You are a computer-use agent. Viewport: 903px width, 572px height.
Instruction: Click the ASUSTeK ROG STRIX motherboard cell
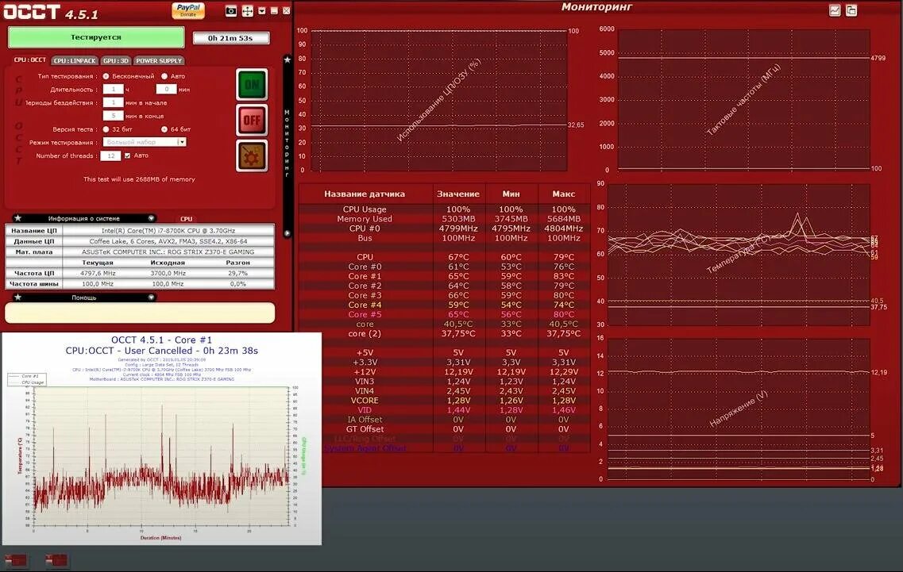click(168, 252)
